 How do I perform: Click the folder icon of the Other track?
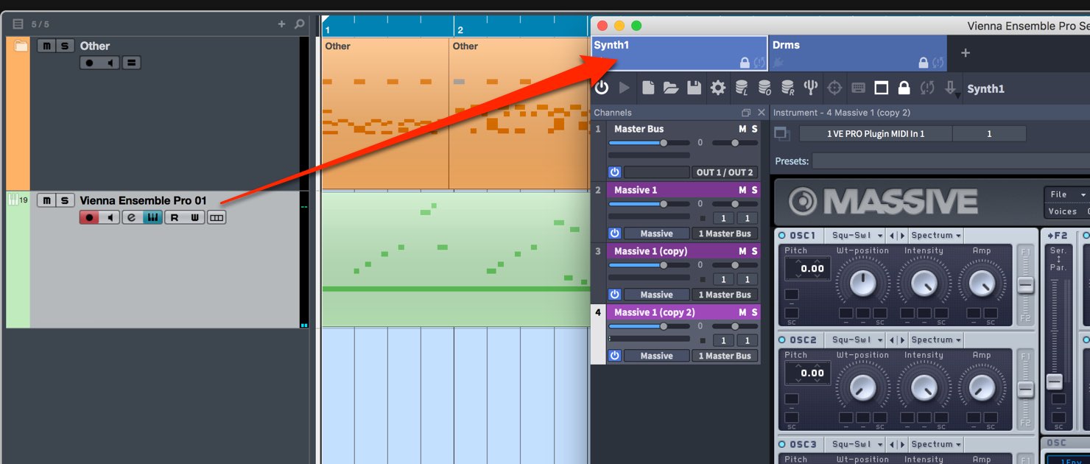click(21, 46)
